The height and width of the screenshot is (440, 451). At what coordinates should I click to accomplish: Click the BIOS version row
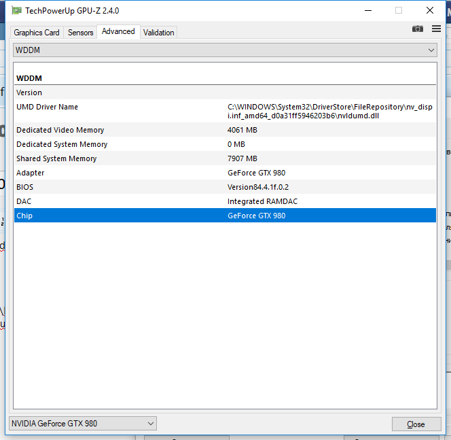pyautogui.click(x=225, y=187)
